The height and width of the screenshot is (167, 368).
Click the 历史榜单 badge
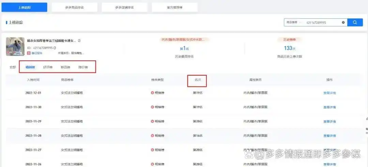(289, 39)
